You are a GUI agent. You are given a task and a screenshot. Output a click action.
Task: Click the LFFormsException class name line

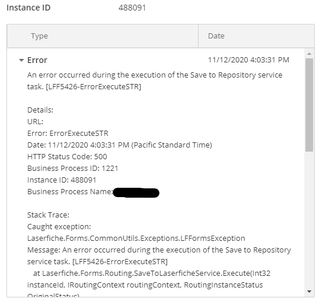(136, 239)
